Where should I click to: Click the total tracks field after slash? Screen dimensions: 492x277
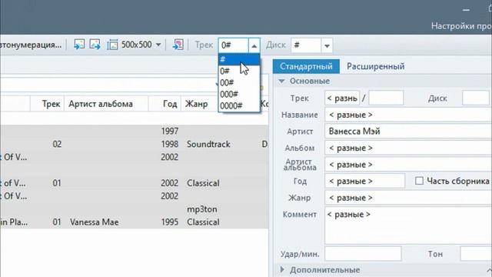tap(386, 98)
